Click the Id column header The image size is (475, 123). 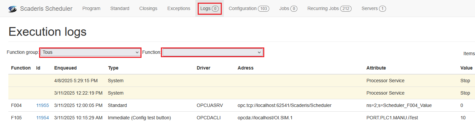(38, 68)
